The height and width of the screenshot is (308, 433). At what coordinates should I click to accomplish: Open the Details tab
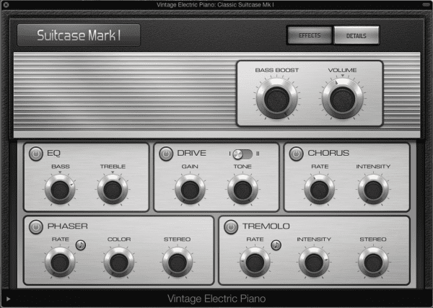coord(356,35)
